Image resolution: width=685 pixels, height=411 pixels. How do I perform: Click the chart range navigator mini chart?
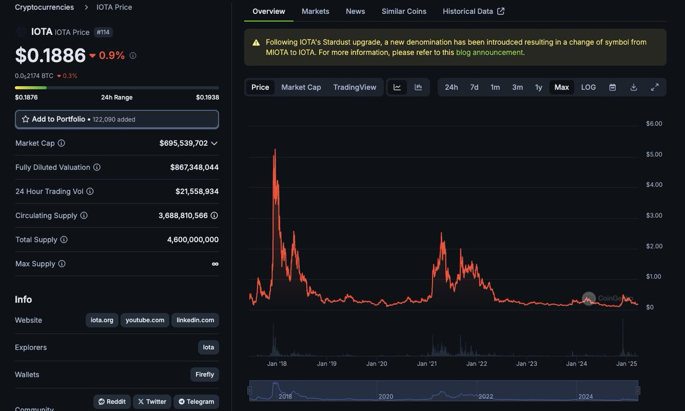click(444, 390)
